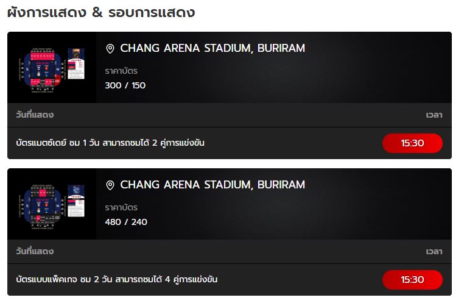Image resolution: width=464 pixels, height=303 pixels.
Task: Select the 15:30 button for บัตรแมตช์เดย์ 1 วัน
Action: (412, 143)
